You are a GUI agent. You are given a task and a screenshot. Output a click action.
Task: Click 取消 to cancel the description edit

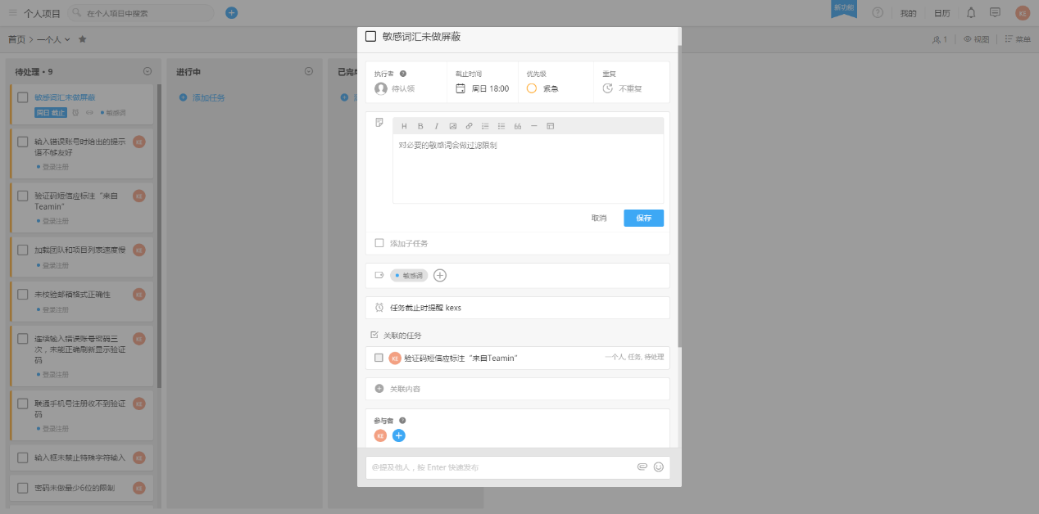599,218
